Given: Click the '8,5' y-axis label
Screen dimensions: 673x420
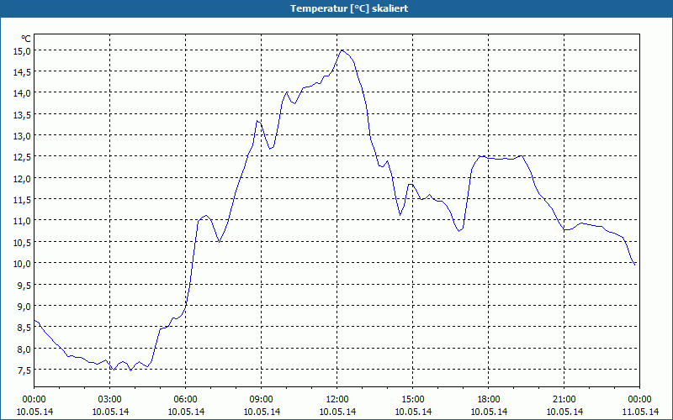Looking at the screenshot, I should pyautogui.click(x=24, y=328).
